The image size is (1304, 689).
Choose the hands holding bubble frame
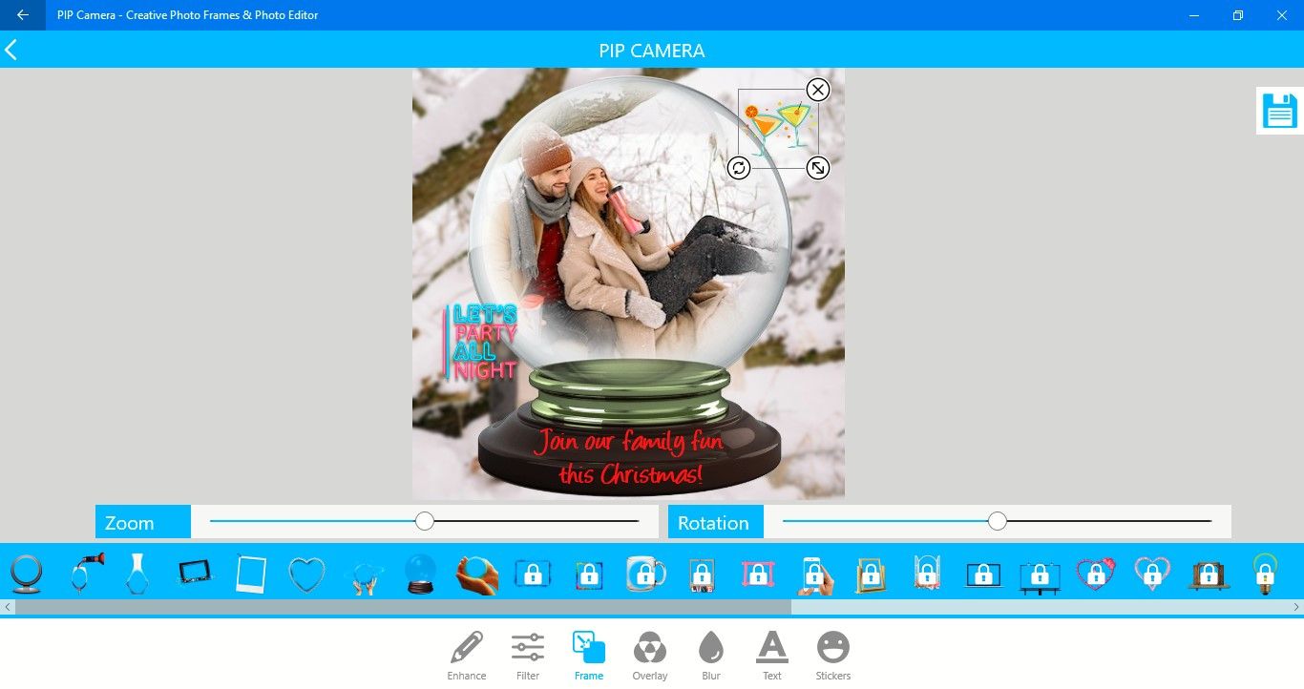click(x=364, y=576)
